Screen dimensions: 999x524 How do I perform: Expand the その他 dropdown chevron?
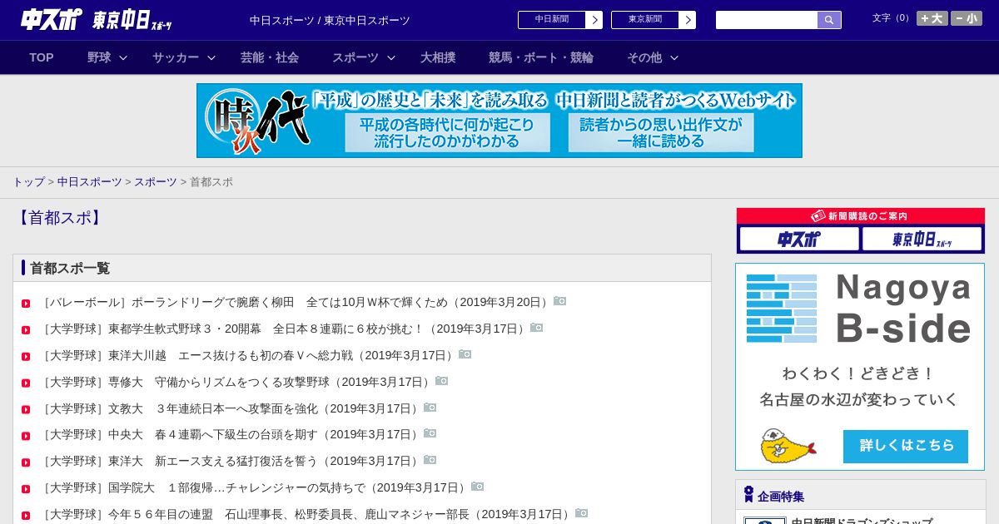click(x=674, y=57)
